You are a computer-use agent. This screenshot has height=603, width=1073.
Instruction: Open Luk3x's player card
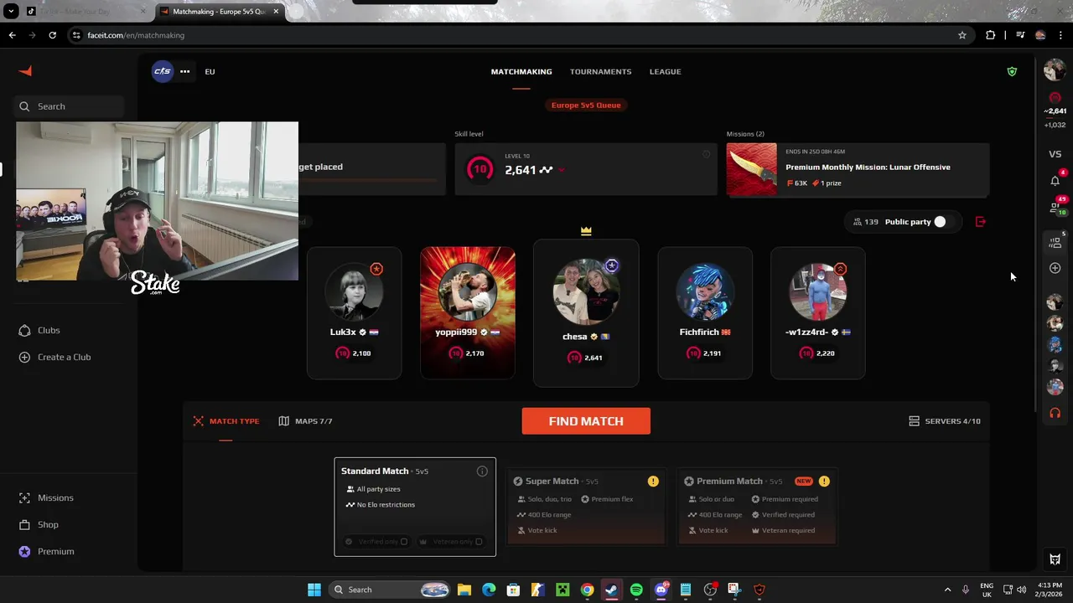click(x=354, y=313)
